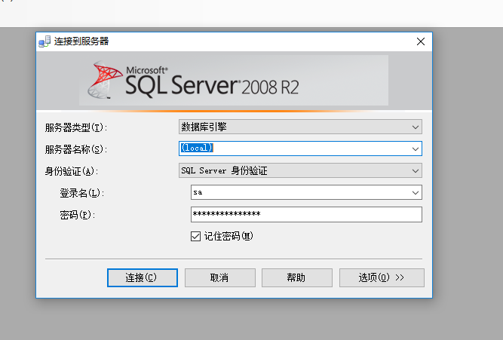The image size is (503, 340).
Task: Open the 服务器类型 dropdown
Action: click(x=300, y=127)
